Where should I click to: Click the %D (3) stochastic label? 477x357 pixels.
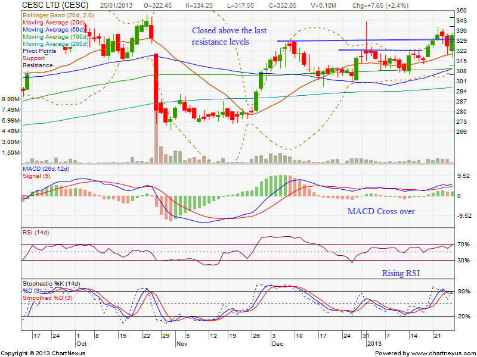[32, 291]
